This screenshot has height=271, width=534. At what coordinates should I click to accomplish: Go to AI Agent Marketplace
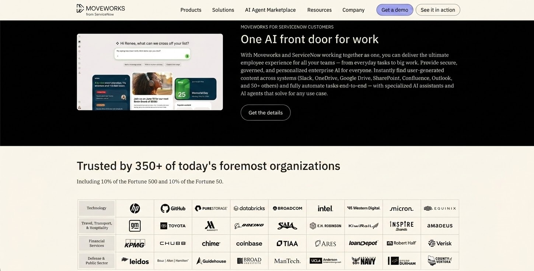(271, 10)
